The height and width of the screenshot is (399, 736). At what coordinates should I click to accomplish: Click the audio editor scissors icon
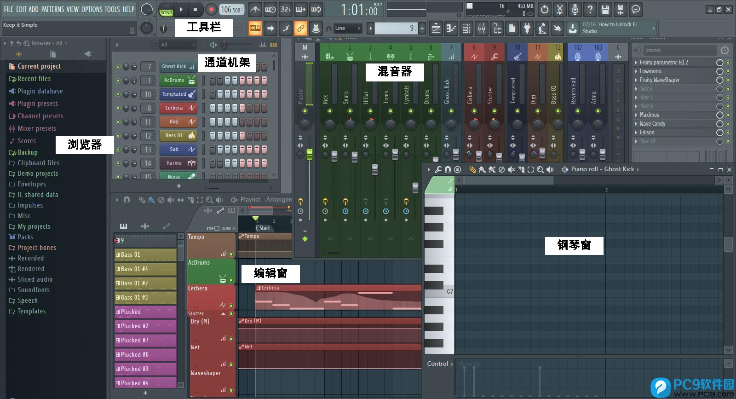point(560,9)
